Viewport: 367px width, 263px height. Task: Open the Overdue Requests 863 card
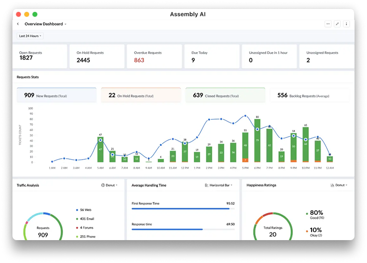[154, 57]
